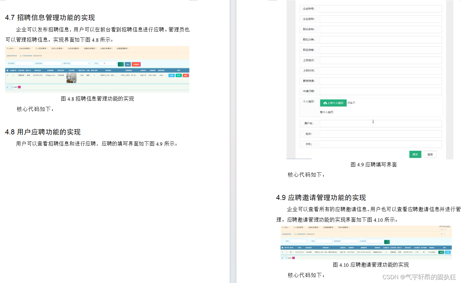Viewport: 461px width, 283px height.
Task: Click 手机 search box in figure 4.10
Action: 324,241
